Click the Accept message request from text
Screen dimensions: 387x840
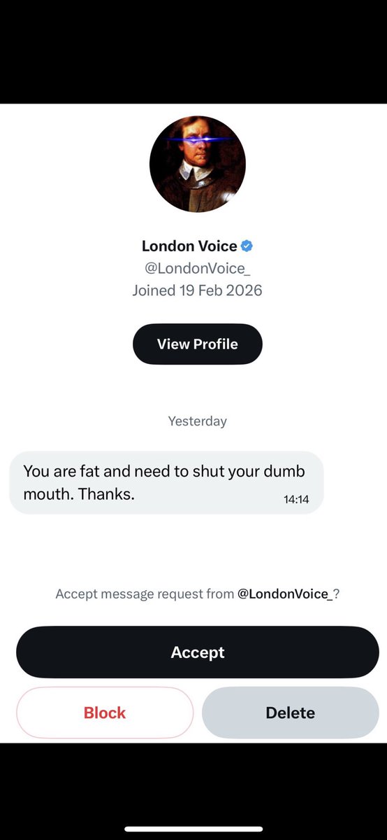tap(145, 594)
